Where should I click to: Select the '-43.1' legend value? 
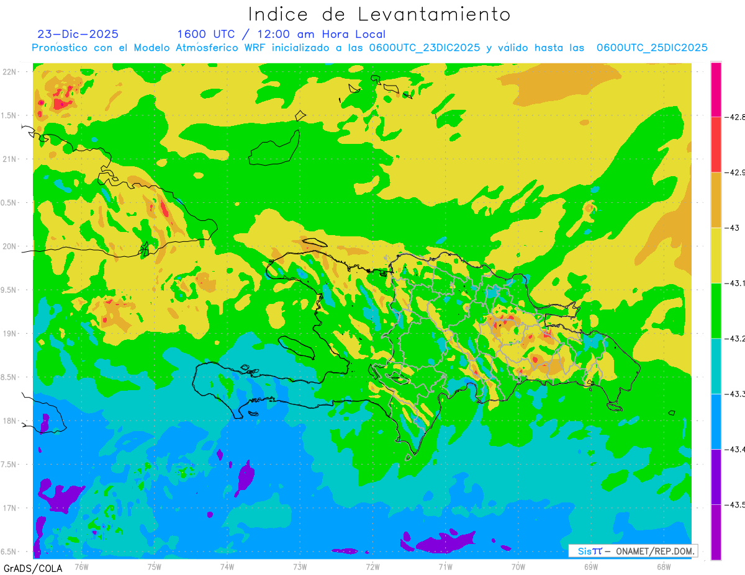pos(734,283)
